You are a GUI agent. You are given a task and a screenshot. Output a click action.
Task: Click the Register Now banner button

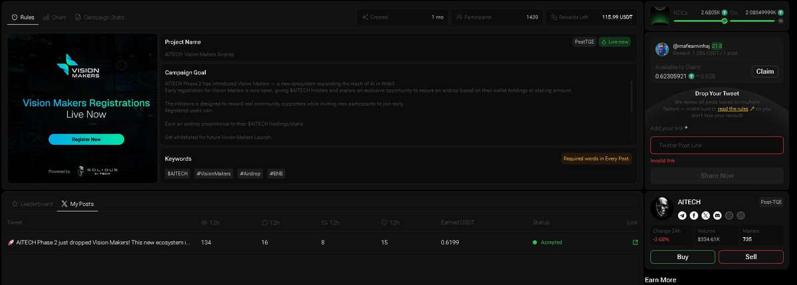pyautogui.click(x=86, y=140)
